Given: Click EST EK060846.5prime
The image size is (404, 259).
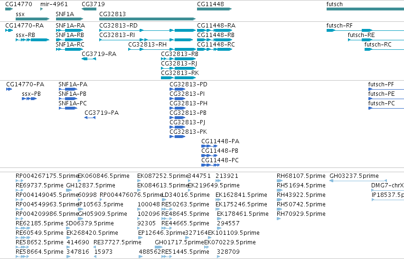Looking at the screenshot, I should pos(79,181).
